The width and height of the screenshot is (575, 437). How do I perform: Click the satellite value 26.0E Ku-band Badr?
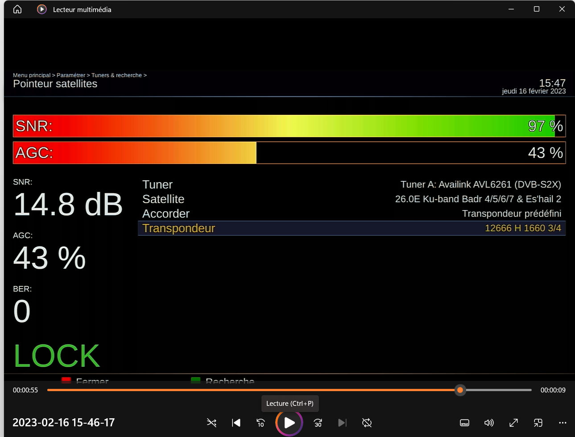[478, 199]
